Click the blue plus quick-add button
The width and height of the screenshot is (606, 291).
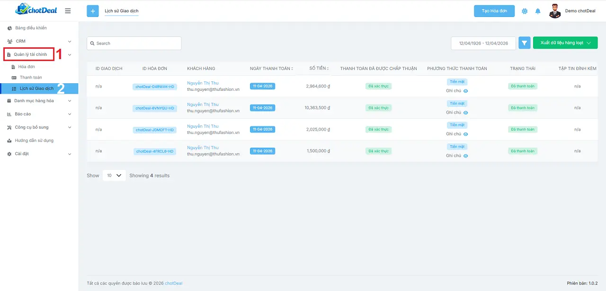coord(93,11)
